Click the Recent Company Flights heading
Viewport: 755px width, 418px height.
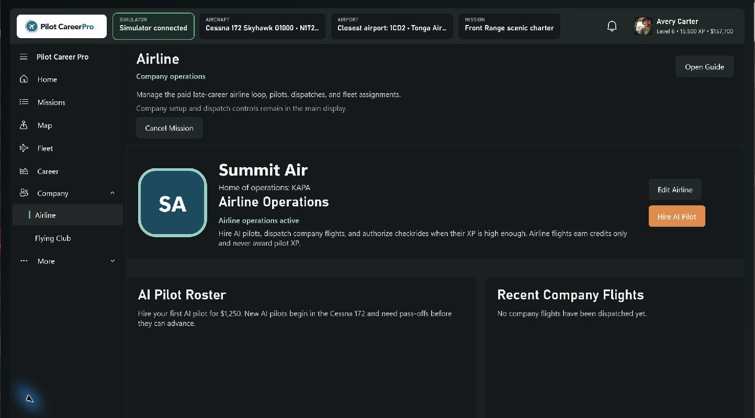(x=570, y=295)
